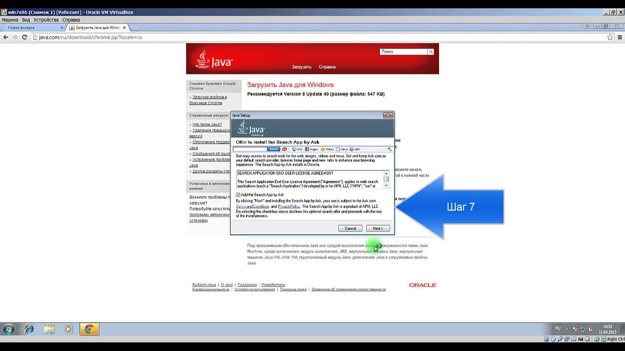Viewport: 625px width, 351px height.
Task: Click the Справка link in Java header
Action: pos(327,67)
